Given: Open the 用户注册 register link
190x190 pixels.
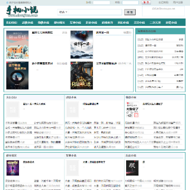Looking at the screenshot, I should (x=178, y=3).
